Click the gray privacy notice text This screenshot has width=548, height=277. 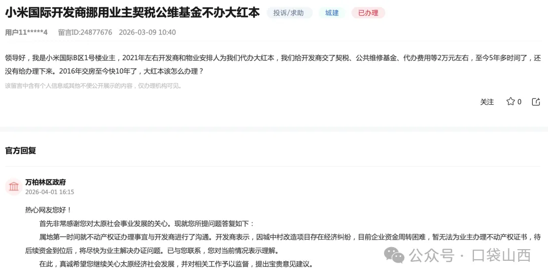click(x=94, y=86)
